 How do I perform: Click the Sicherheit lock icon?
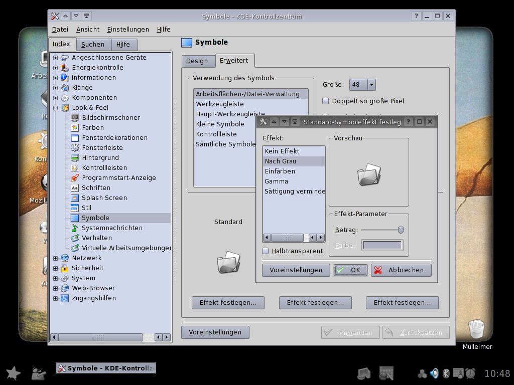click(65, 268)
